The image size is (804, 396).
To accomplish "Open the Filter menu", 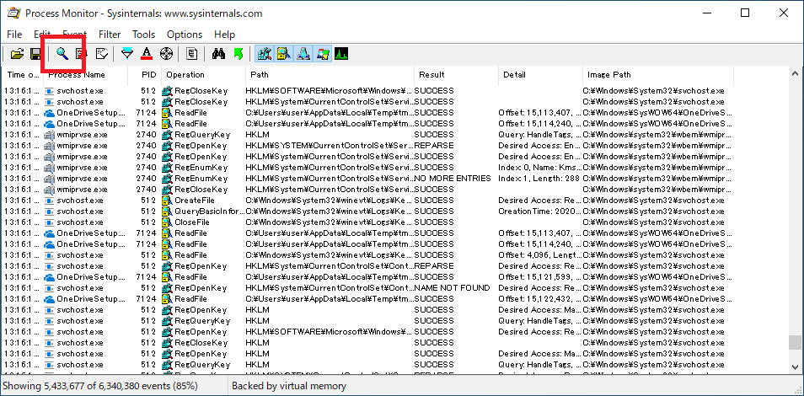I will (110, 35).
